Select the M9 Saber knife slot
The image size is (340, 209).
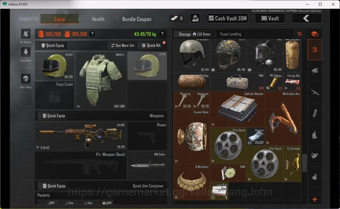pyautogui.click(x=147, y=166)
